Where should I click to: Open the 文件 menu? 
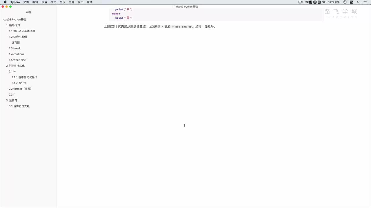(26, 2)
